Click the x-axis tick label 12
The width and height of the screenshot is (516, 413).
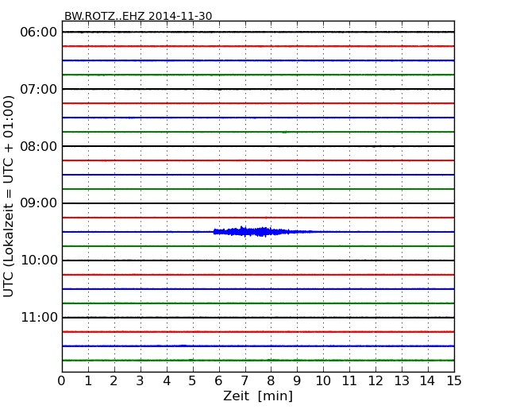[x=375, y=381]
